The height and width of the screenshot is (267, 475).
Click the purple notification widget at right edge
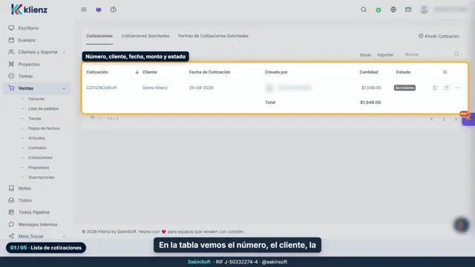(468, 119)
